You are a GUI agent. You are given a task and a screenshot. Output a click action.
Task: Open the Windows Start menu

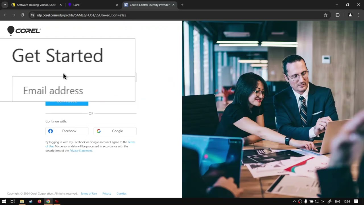click(x=4, y=201)
